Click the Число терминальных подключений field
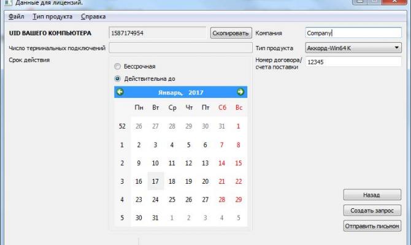This screenshot has width=411, height=245. click(x=180, y=48)
